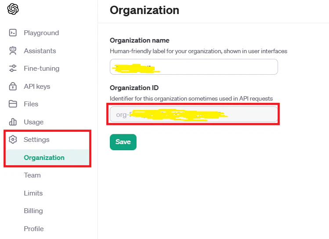Click the Settings gear icon
The height and width of the screenshot is (239, 329).
click(13, 140)
